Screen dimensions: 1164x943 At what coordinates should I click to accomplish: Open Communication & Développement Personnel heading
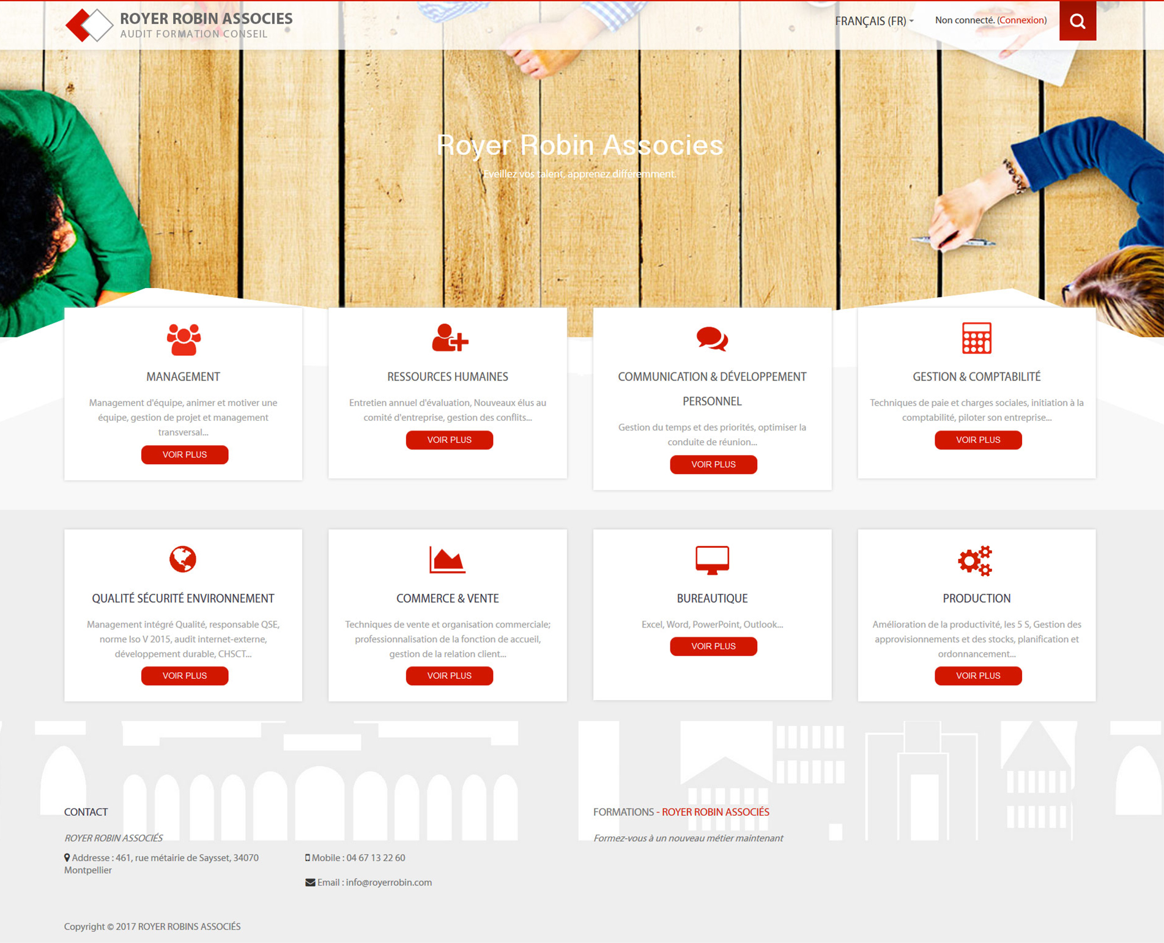[712, 389]
